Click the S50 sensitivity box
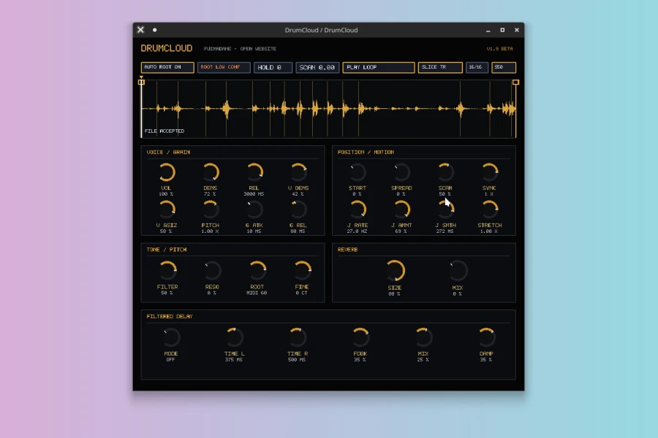Screen dimensions: 658x438 (x=504, y=67)
